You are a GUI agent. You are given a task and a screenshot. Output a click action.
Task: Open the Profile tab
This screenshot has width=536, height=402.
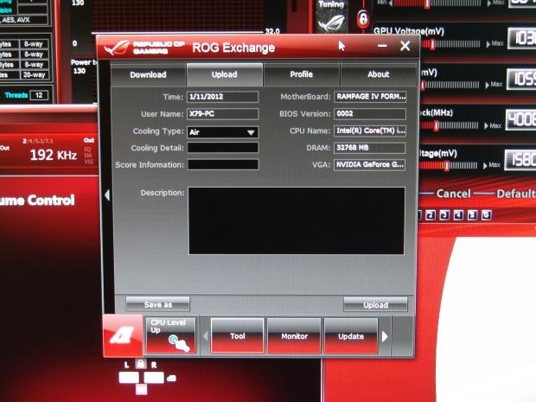(301, 74)
